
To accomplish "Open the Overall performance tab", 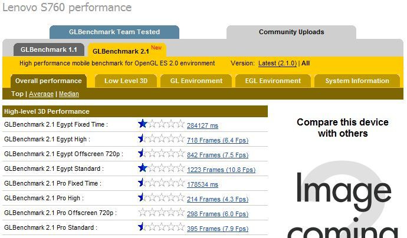I will 48,81.
